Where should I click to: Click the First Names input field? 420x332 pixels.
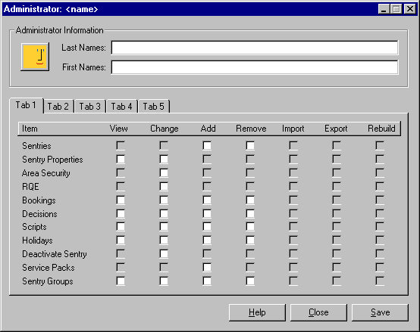[x=255, y=67]
